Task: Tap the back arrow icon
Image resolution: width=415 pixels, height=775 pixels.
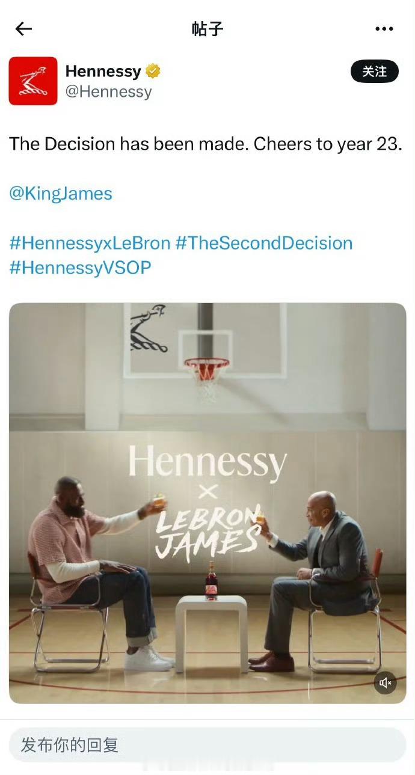Action: pos(23,28)
